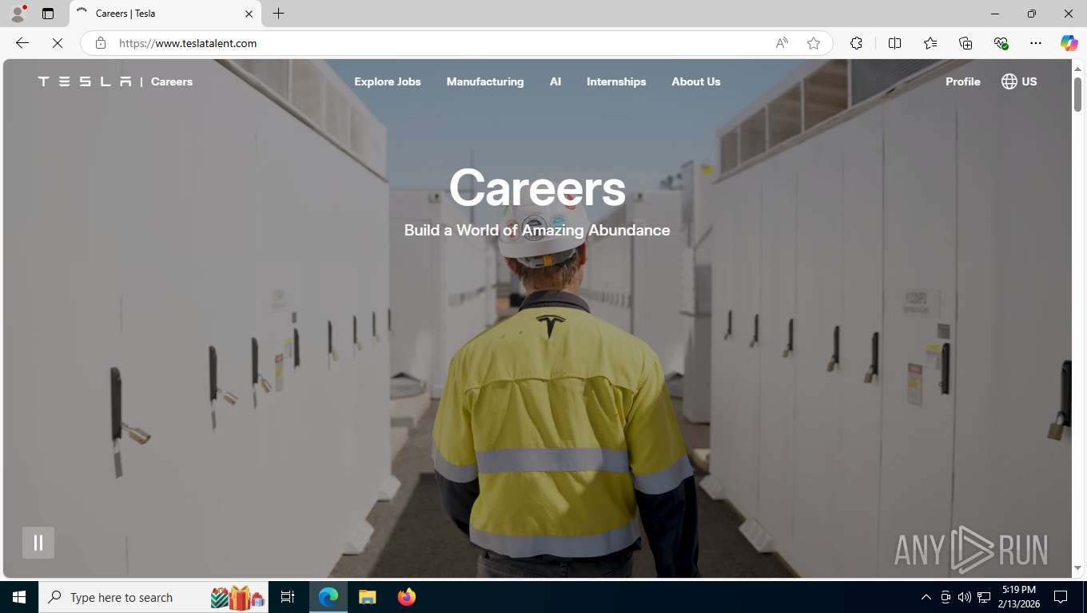Viewport: 1087px width, 613px height.
Task: Open the Collections icon
Action: coord(966,43)
